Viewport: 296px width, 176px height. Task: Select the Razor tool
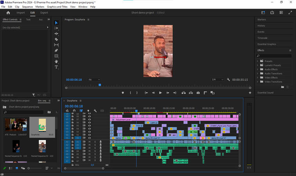pyautogui.click(x=56, y=40)
